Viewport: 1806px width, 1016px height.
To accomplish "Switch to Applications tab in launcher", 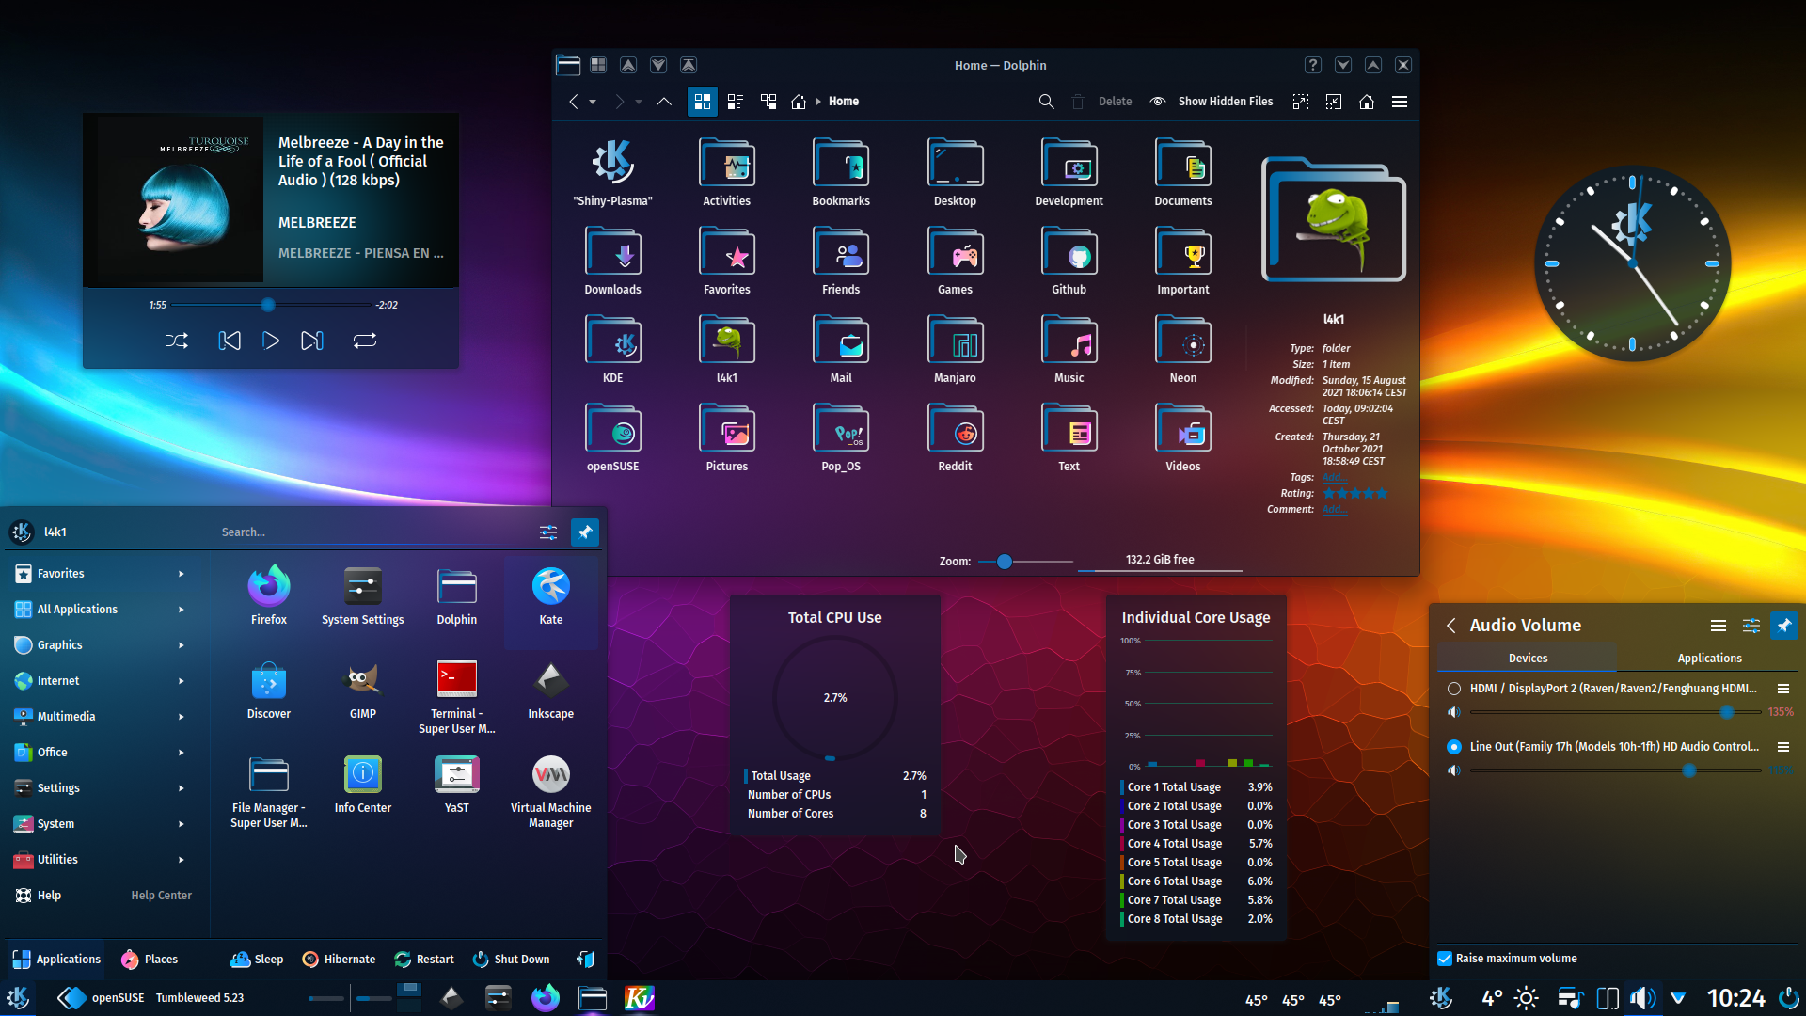I will click(x=56, y=960).
